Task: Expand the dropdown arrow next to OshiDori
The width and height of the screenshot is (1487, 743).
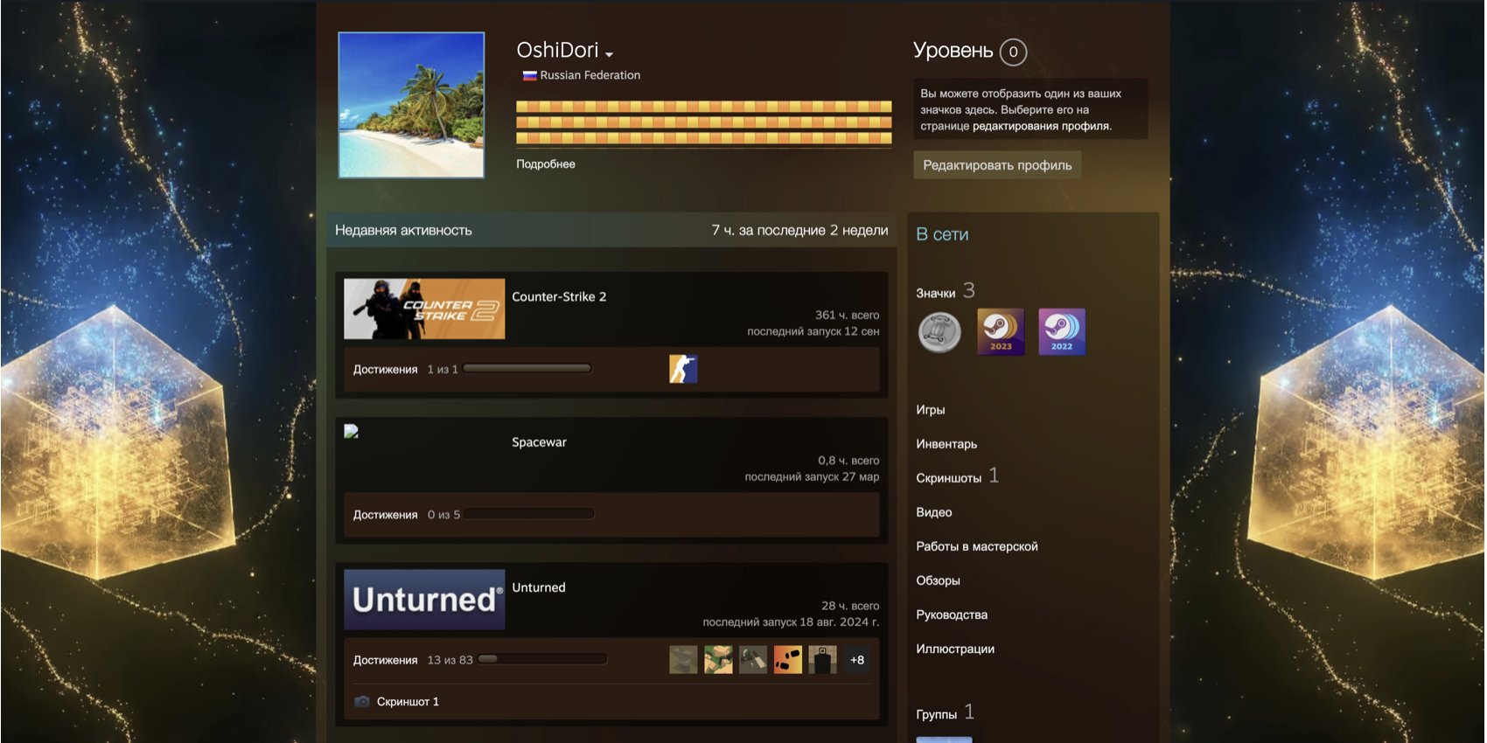Action: click(x=609, y=54)
